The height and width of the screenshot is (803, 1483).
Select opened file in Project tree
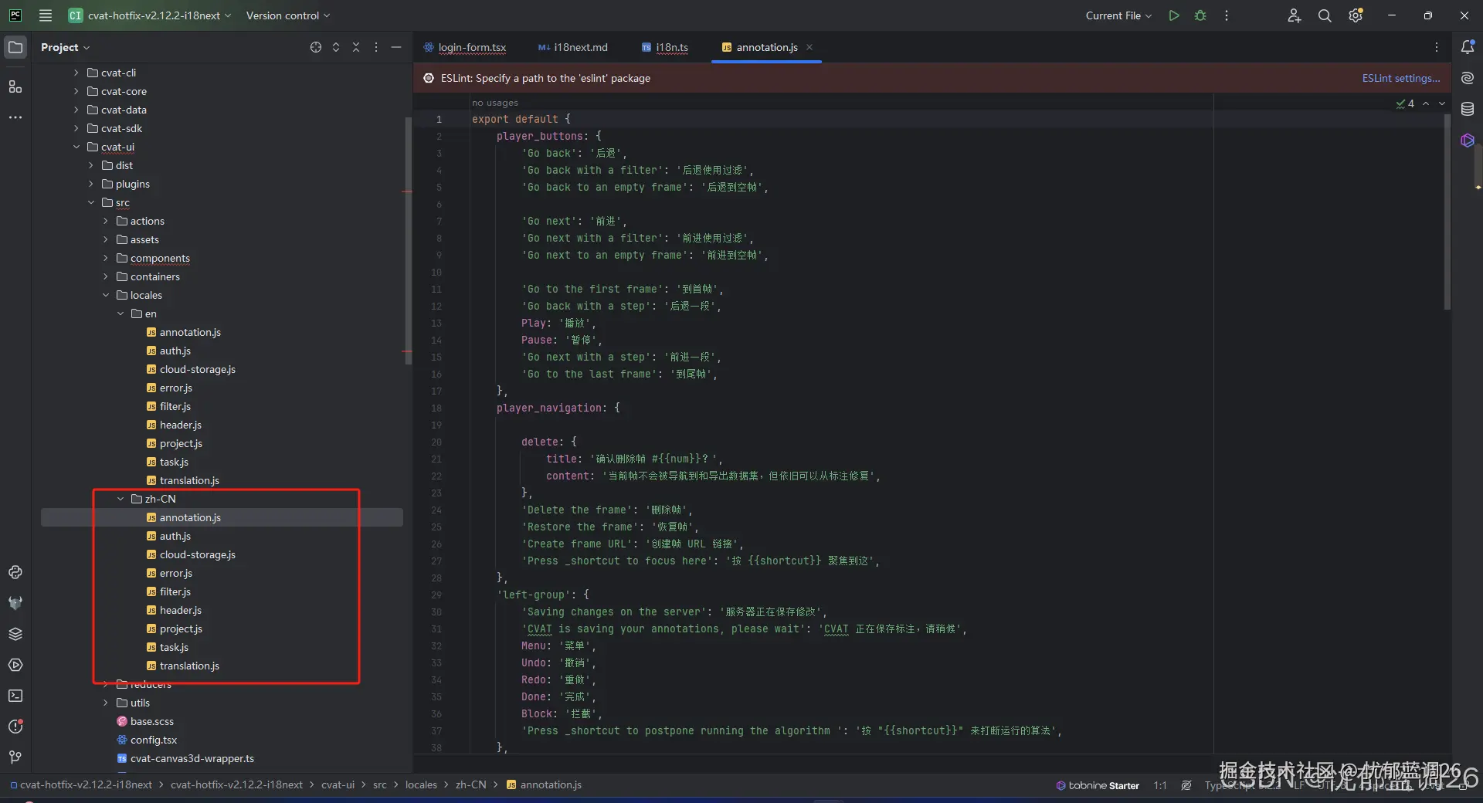click(316, 47)
